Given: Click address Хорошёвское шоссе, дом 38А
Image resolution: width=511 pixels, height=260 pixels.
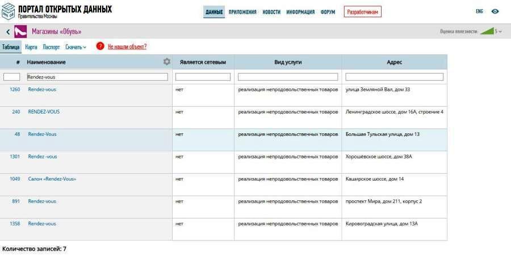Looking at the screenshot, I should pos(379,156).
